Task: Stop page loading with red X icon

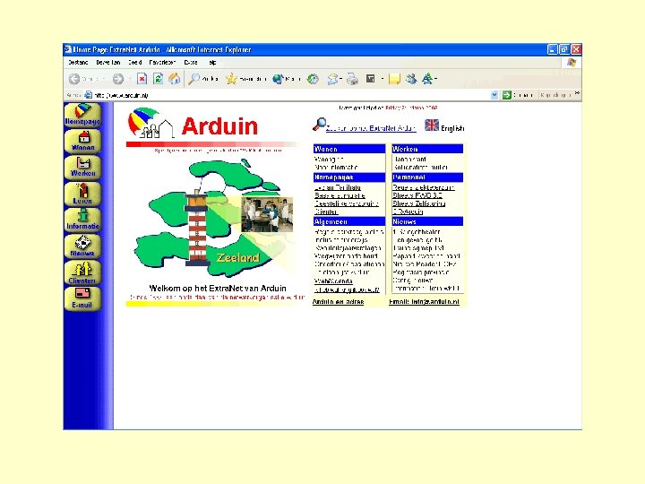Action: [x=142, y=79]
